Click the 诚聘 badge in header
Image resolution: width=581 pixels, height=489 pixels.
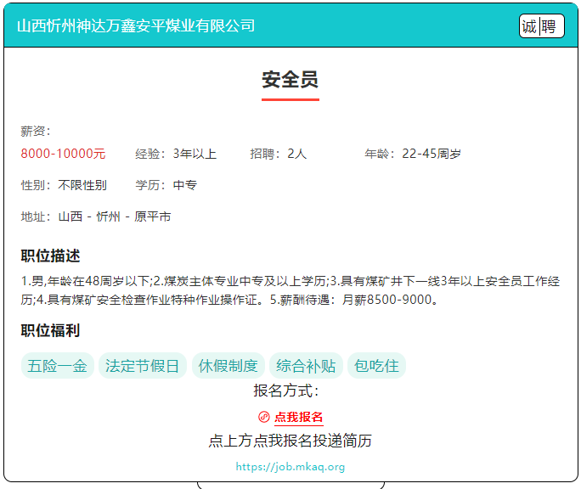[x=542, y=26]
